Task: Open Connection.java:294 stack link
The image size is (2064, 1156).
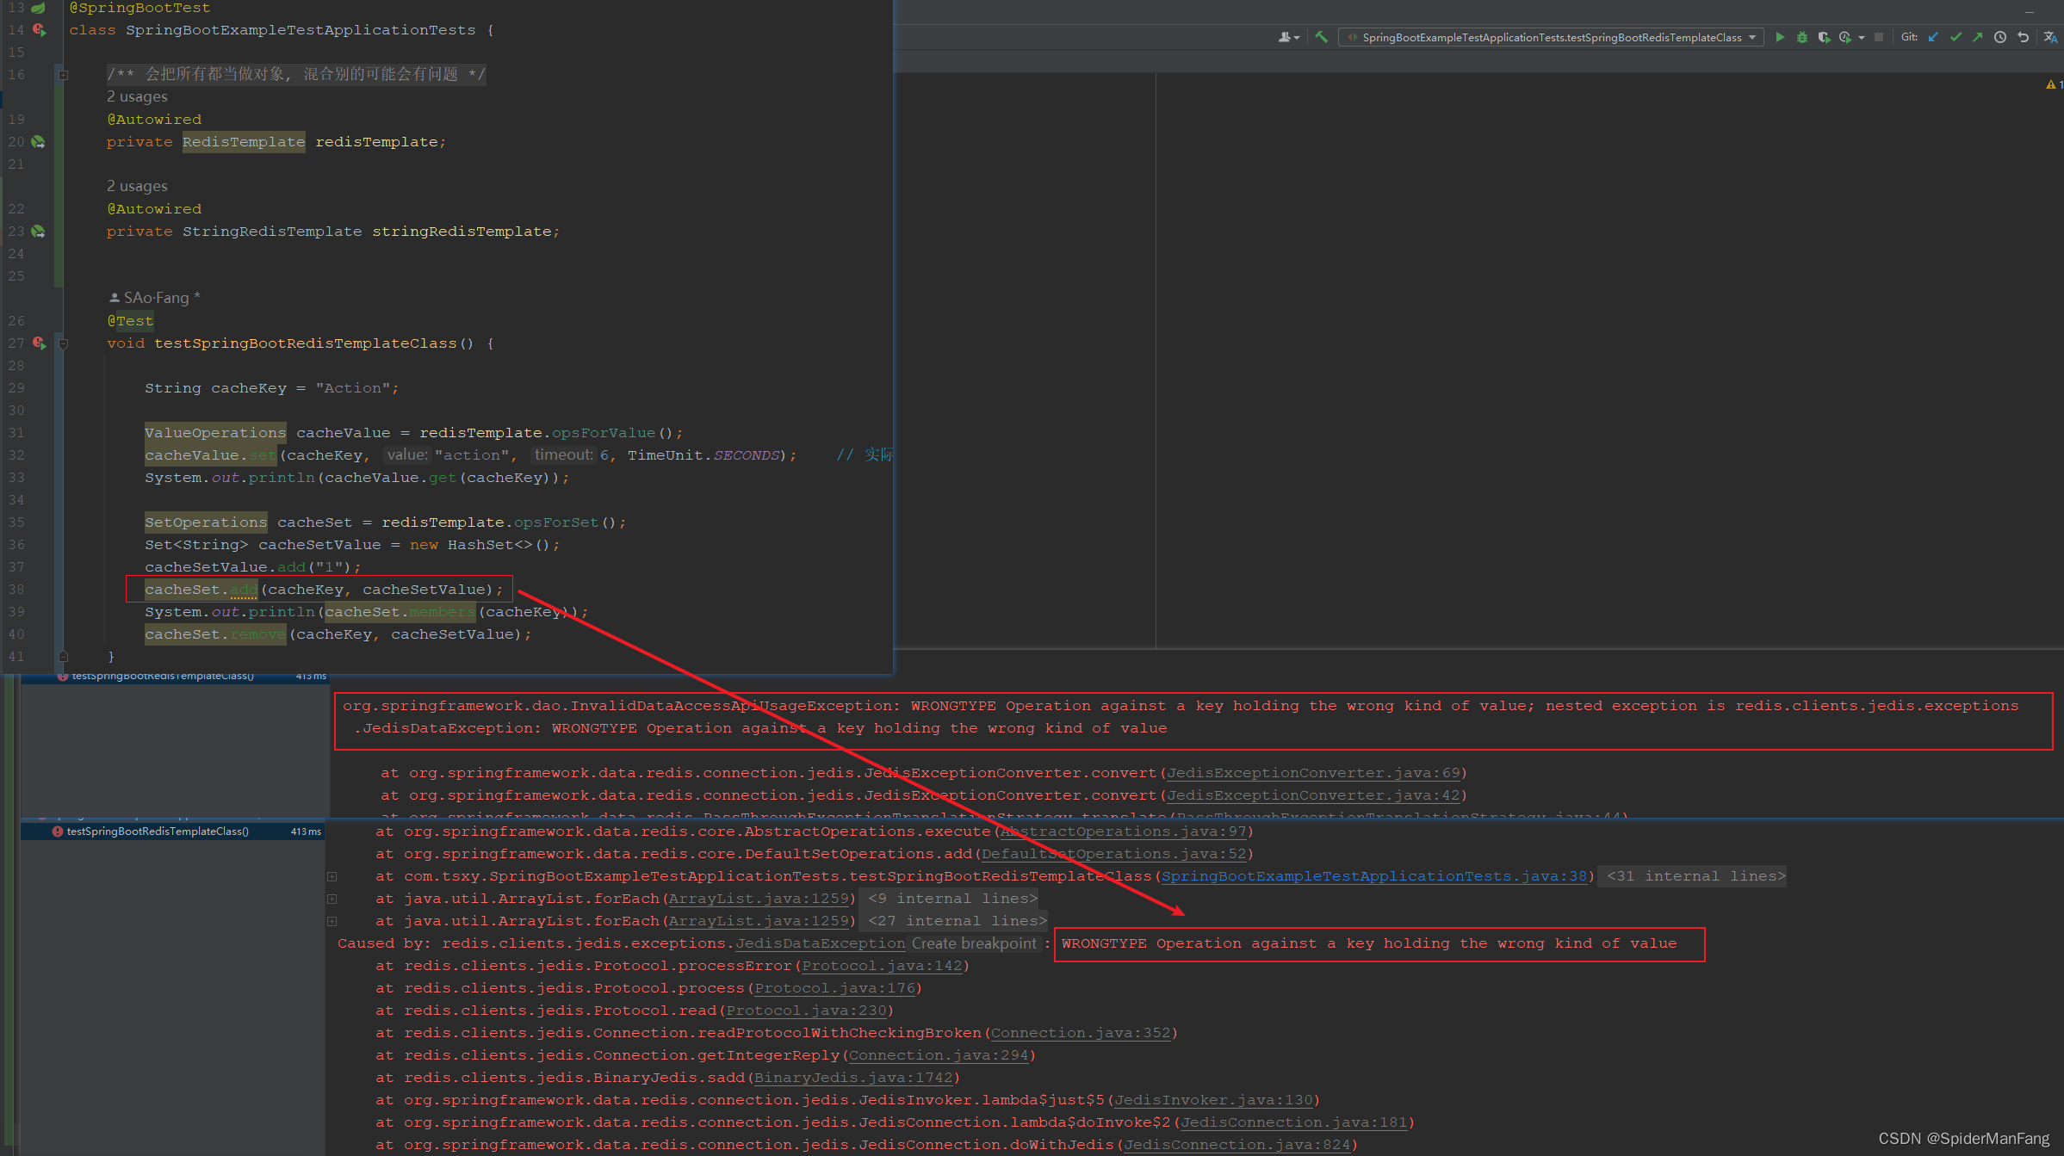Action: pyautogui.click(x=939, y=1055)
